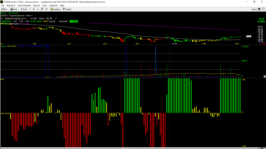
Task: Click the Layout label
Action: [254, 9]
